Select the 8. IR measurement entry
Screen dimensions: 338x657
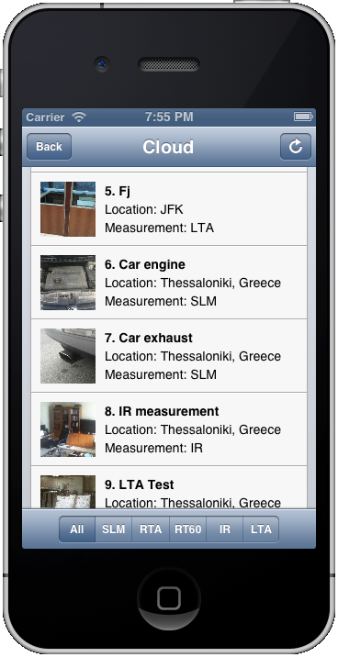tap(169, 429)
